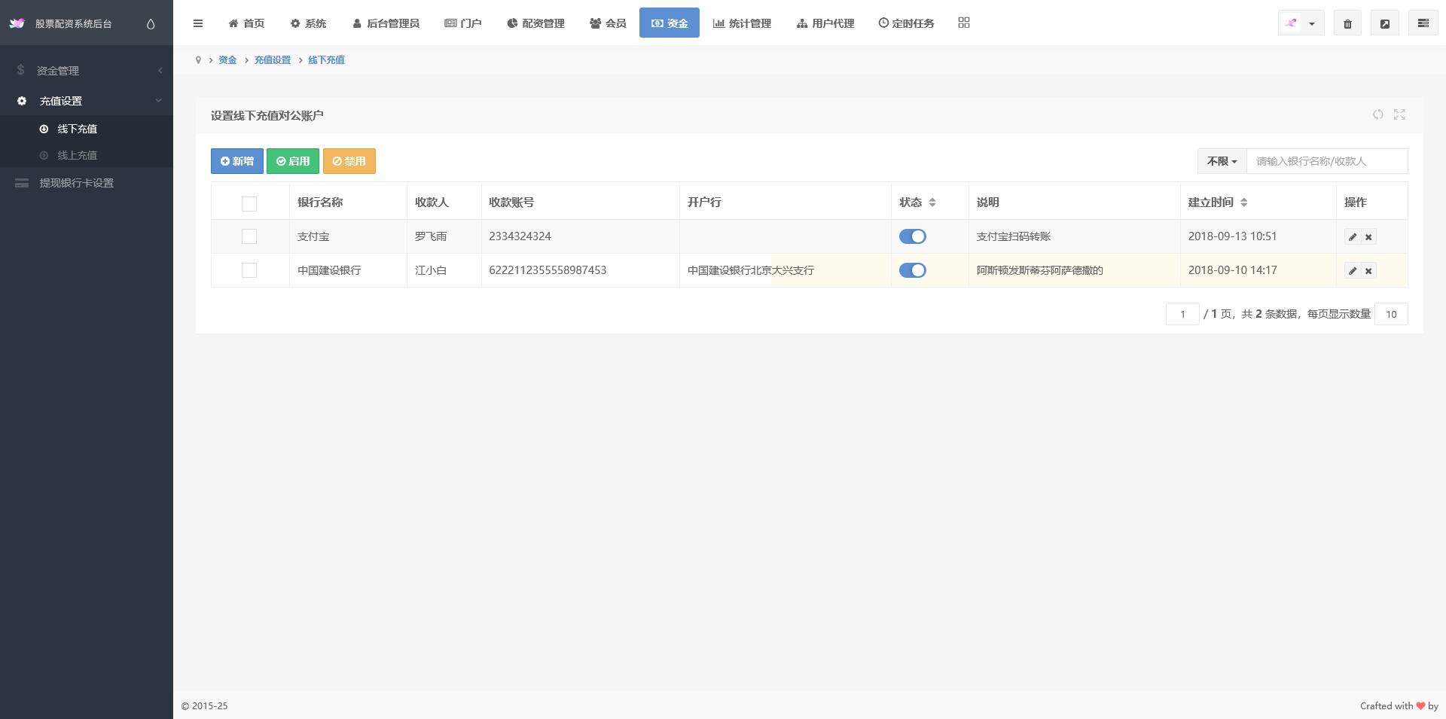The image size is (1446, 719).
Task: Click the page number input field
Action: coord(1182,314)
